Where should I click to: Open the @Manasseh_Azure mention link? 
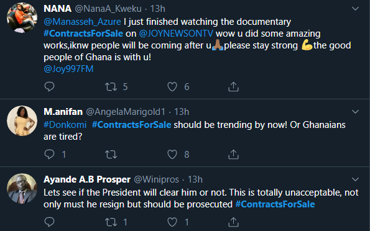[82, 22]
